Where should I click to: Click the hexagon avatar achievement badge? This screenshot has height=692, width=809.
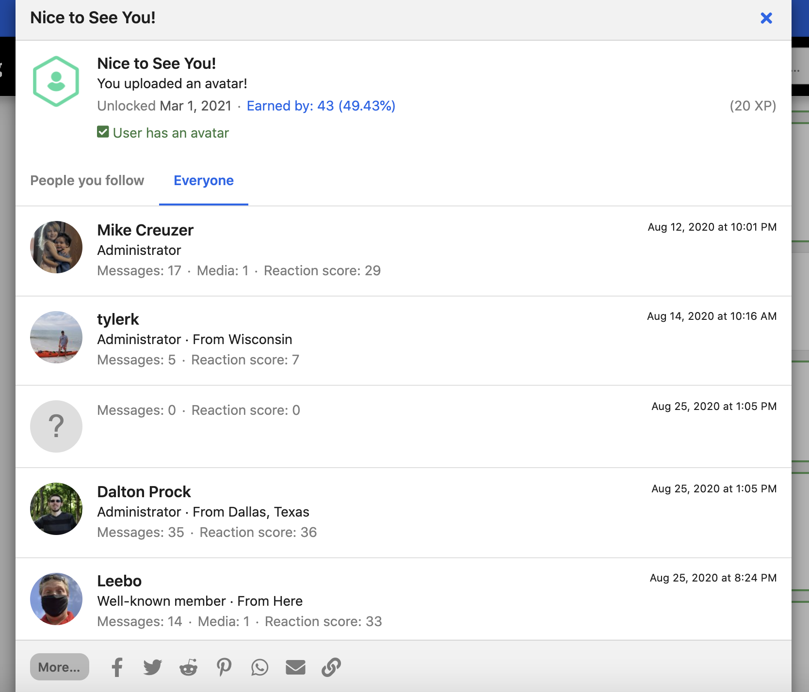[56, 81]
